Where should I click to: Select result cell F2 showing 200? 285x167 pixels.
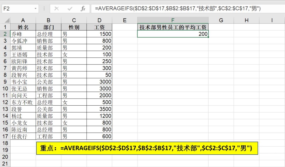point(173,34)
